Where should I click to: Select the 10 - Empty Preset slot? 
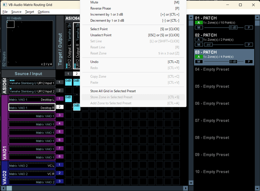click(212, 172)
